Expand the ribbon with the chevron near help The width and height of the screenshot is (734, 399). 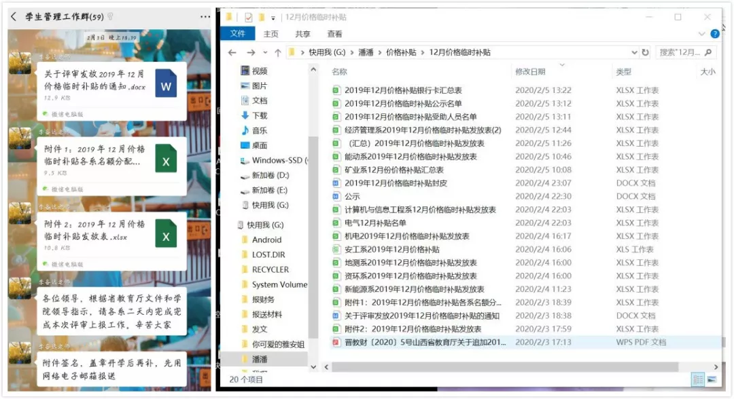tap(702, 34)
